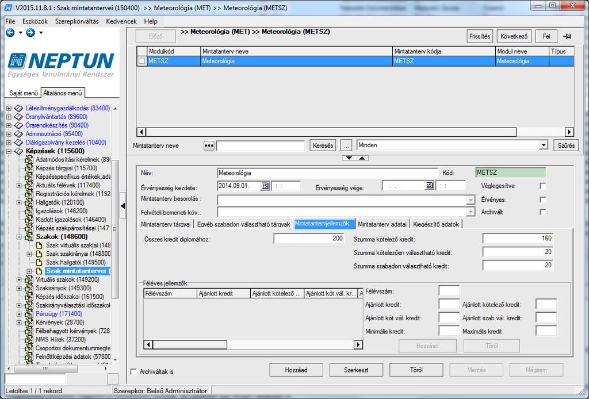The width and height of the screenshot is (589, 399).
Task: Click the NMS Hírek menu icon
Action: coord(29,340)
